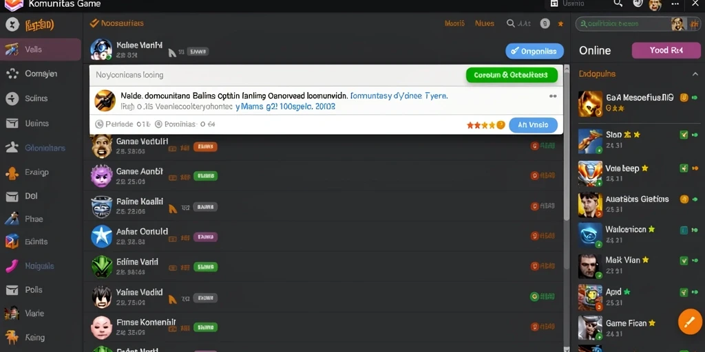Click the Glioniitars sidebar icon
Image resolution: width=705 pixels, height=352 pixels.
pos(12,147)
